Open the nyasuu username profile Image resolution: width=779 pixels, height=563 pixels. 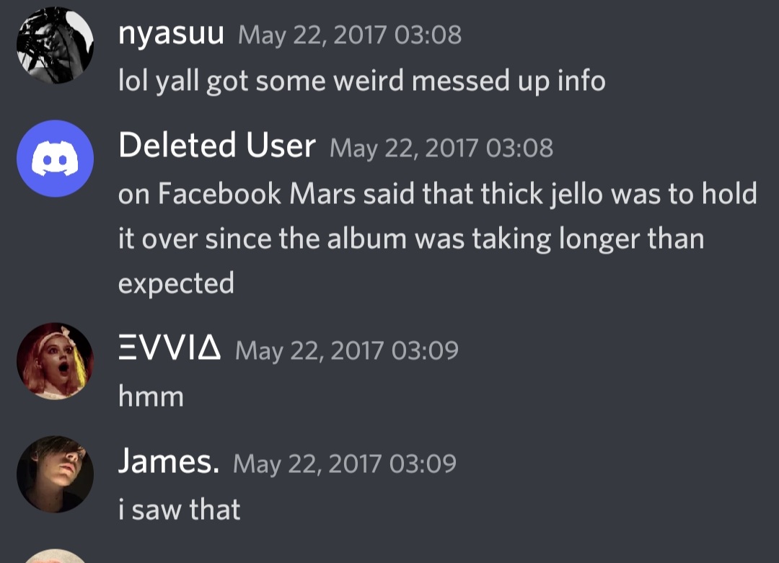tap(171, 33)
